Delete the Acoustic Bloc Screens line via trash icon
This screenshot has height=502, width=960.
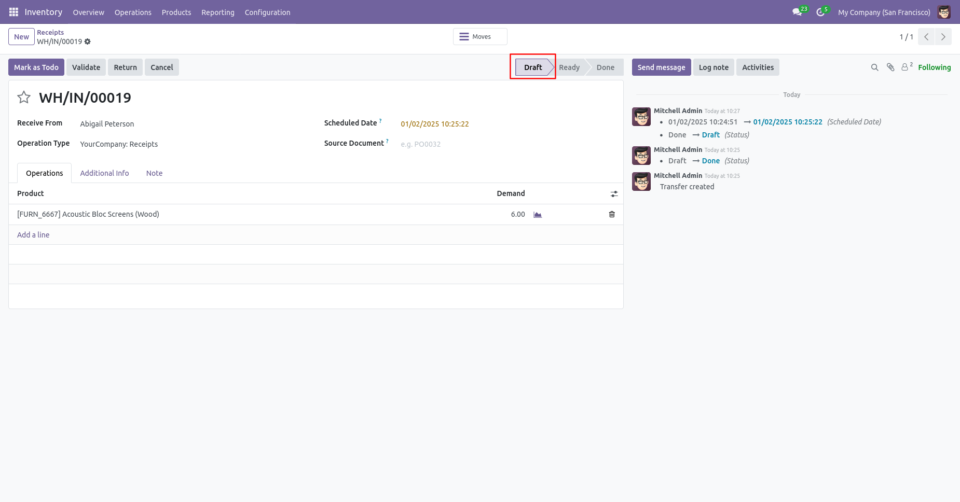click(612, 214)
